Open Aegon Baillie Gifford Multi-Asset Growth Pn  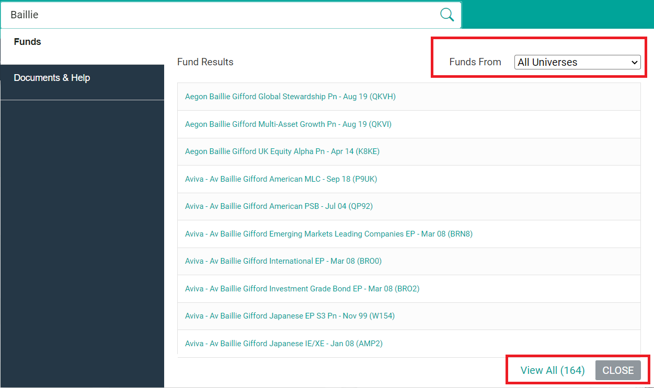coord(288,124)
